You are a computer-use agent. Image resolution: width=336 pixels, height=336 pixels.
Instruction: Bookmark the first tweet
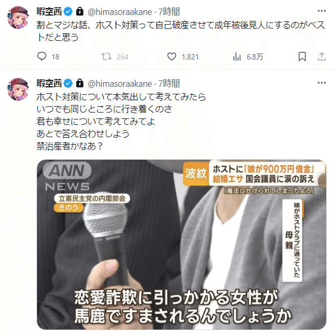click(x=302, y=57)
